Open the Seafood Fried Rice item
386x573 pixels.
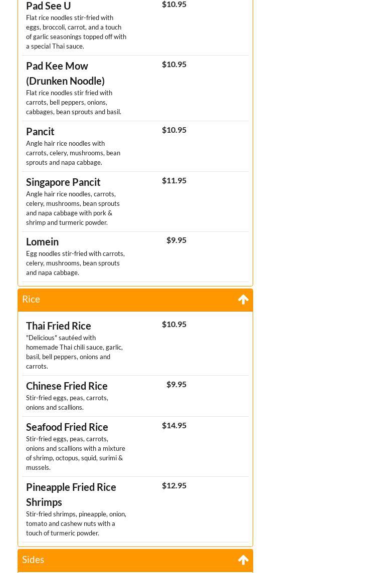67,427
